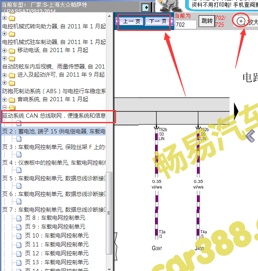Click folder icon above 电控机械式转向助力器
The image size is (258, 271).
pos(12,18)
